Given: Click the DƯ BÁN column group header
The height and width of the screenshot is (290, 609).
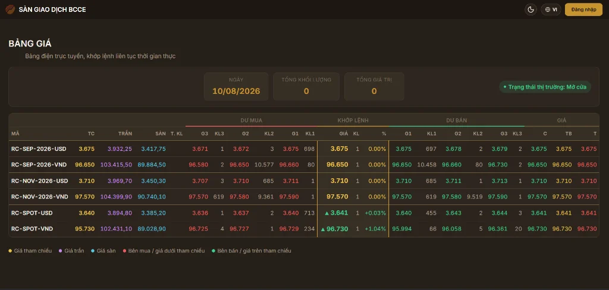Looking at the screenshot, I should pyautogui.click(x=456, y=121).
